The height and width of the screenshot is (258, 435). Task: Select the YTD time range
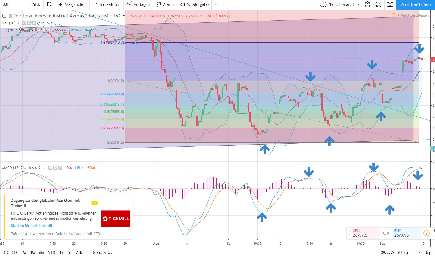(x=52, y=252)
